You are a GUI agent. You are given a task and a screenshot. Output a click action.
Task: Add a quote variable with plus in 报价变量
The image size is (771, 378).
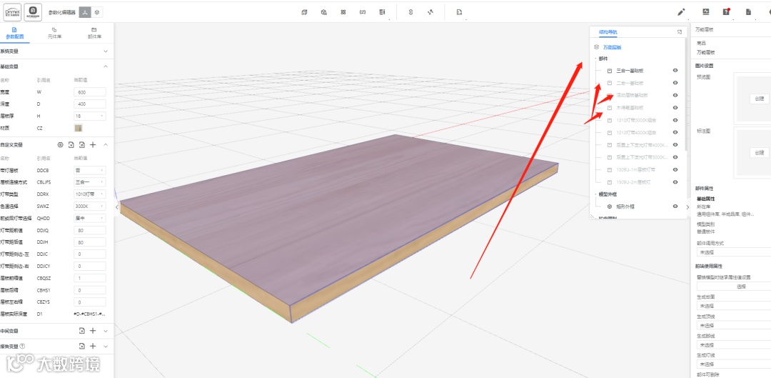tap(93, 346)
